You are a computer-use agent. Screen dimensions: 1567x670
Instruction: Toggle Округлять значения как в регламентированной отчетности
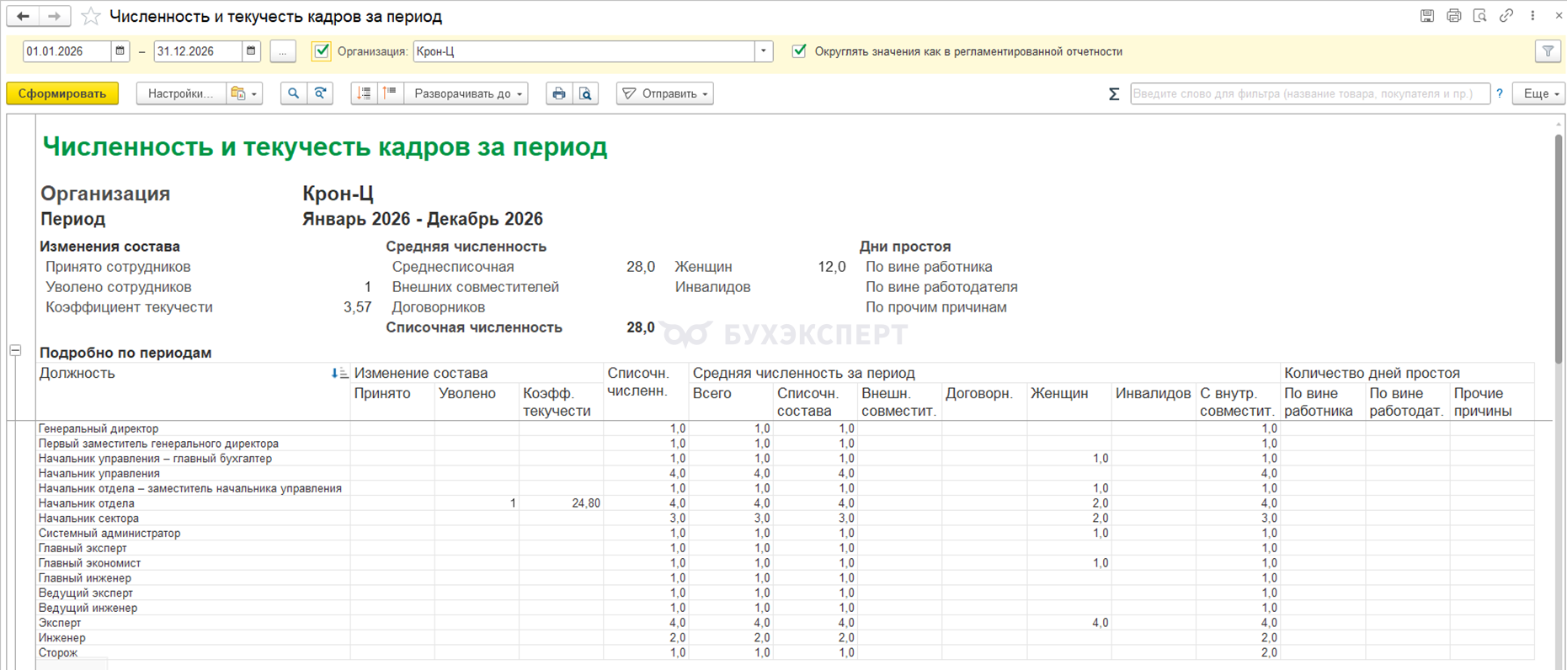[x=799, y=51]
